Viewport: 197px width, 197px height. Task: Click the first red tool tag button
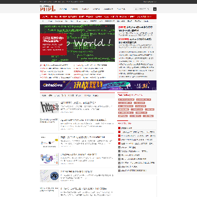tap(126, 100)
